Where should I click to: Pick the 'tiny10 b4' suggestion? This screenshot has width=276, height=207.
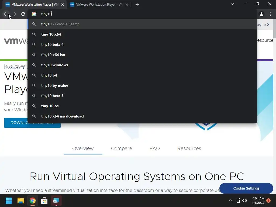click(142, 75)
